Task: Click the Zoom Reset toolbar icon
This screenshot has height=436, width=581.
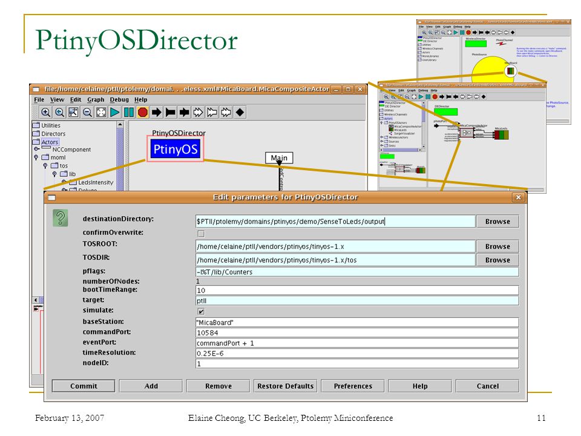Action: click(x=59, y=113)
